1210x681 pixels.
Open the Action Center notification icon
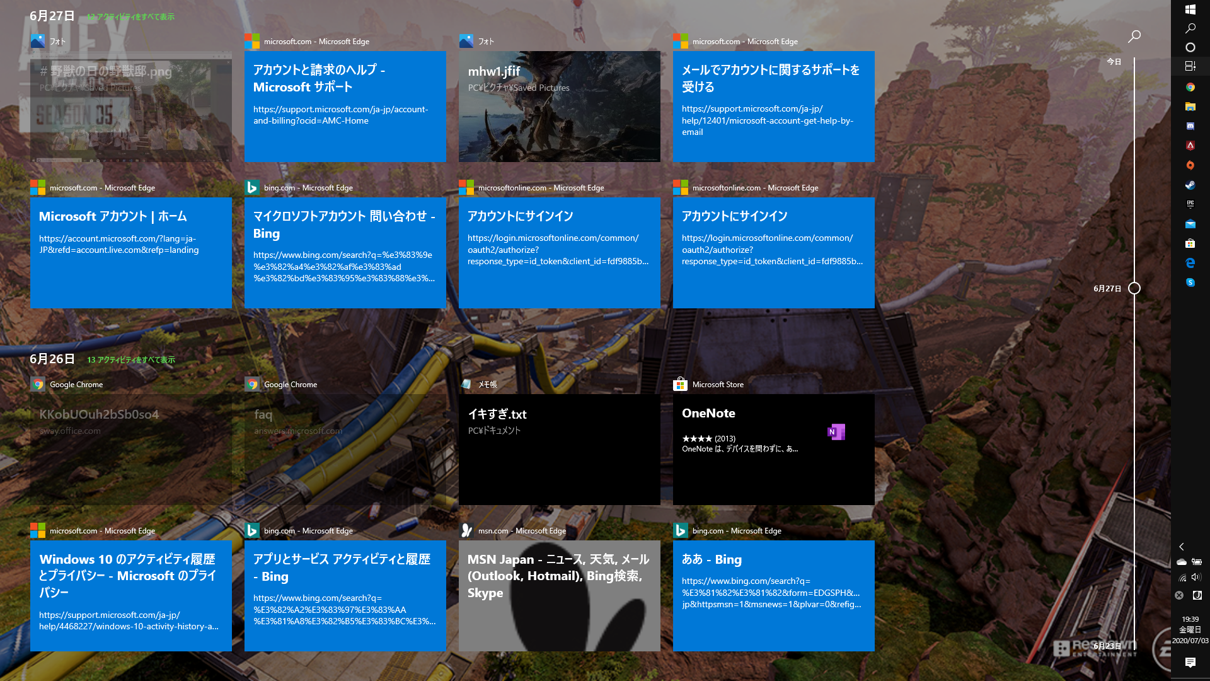coord(1190,662)
